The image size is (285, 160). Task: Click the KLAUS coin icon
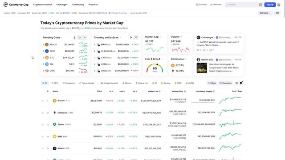click(47, 44)
